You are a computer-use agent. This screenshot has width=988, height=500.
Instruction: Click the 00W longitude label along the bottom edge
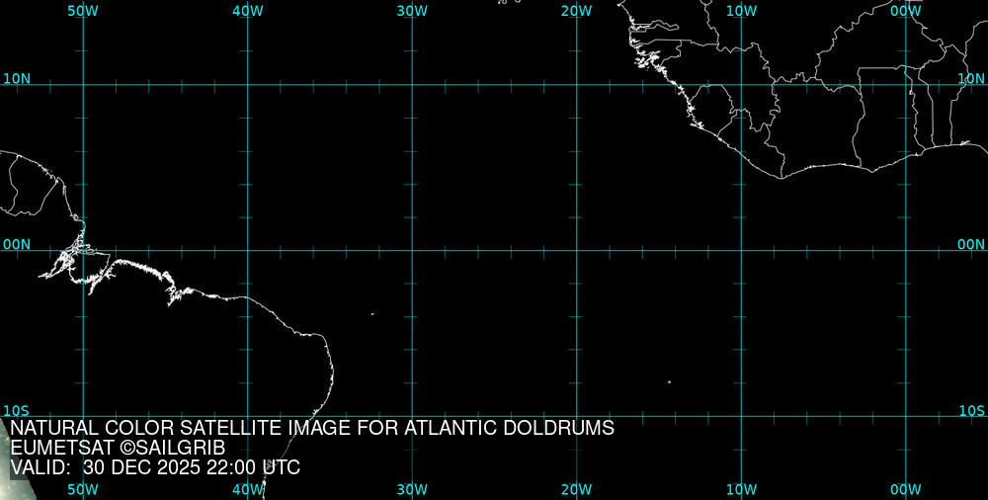(x=905, y=489)
